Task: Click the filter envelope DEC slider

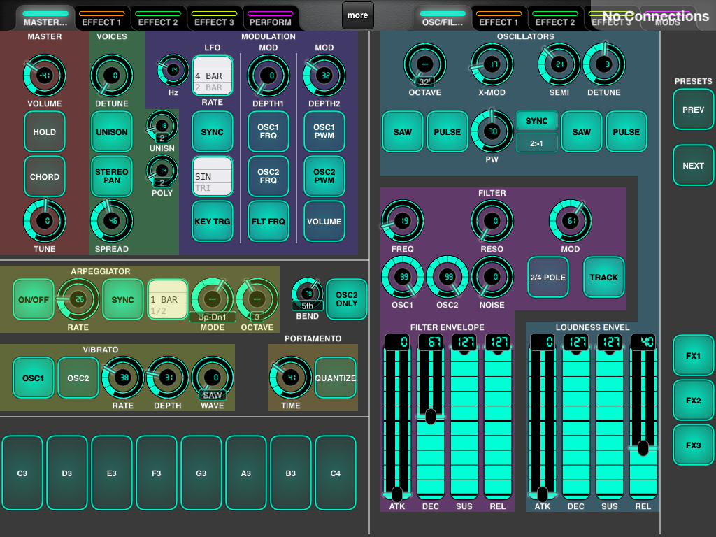Action: coord(430,417)
